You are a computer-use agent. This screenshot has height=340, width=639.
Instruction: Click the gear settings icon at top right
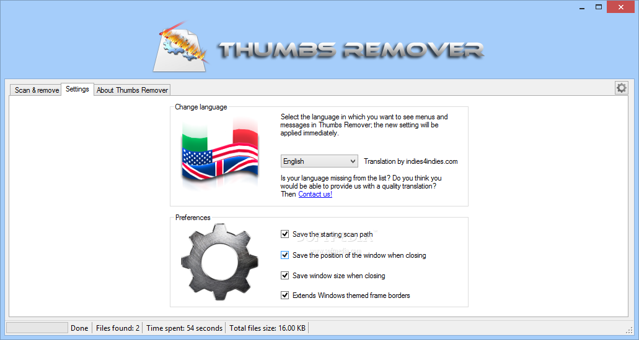pos(621,87)
